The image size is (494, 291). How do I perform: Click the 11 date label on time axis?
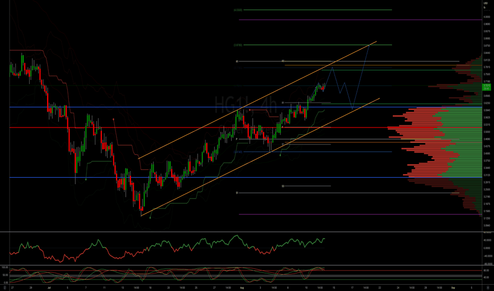(x=104, y=288)
